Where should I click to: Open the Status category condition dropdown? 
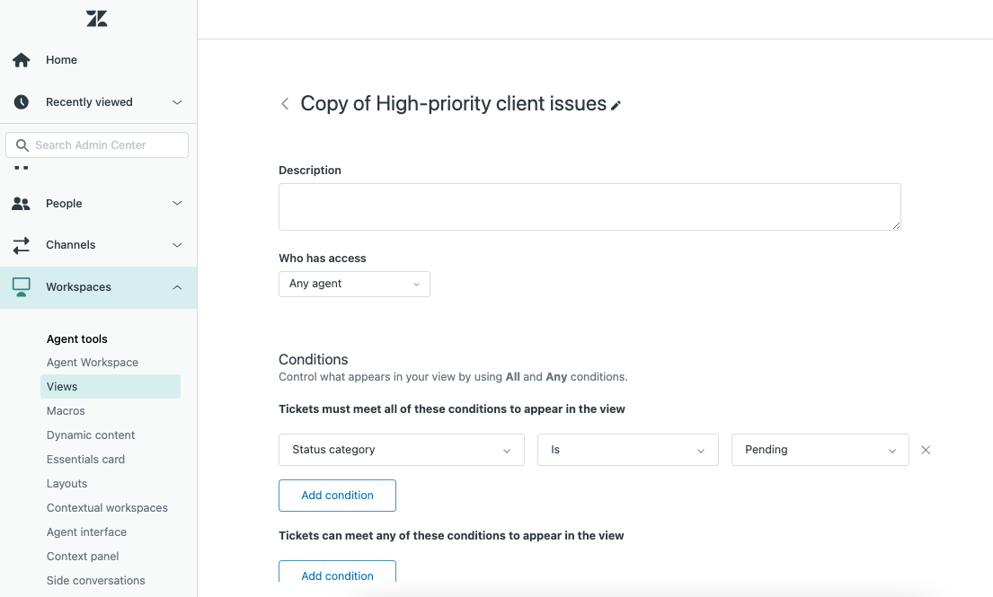(401, 449)
